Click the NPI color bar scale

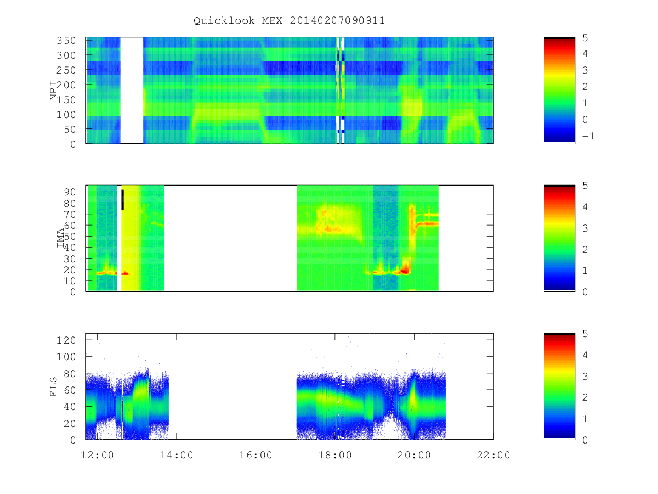(559, 91)
